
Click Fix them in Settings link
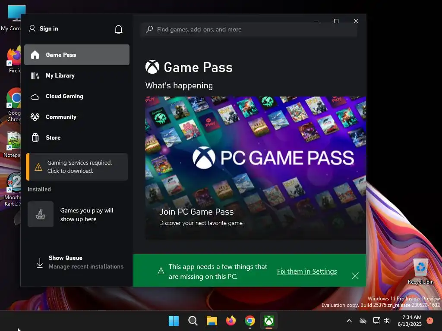coord(307,272)
